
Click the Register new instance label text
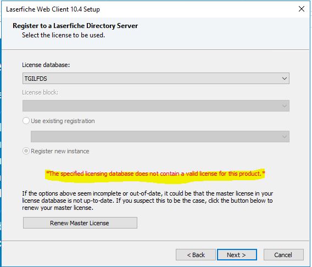(60, 151)
